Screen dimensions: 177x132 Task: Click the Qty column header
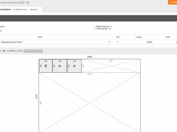(x=118, y=37)
